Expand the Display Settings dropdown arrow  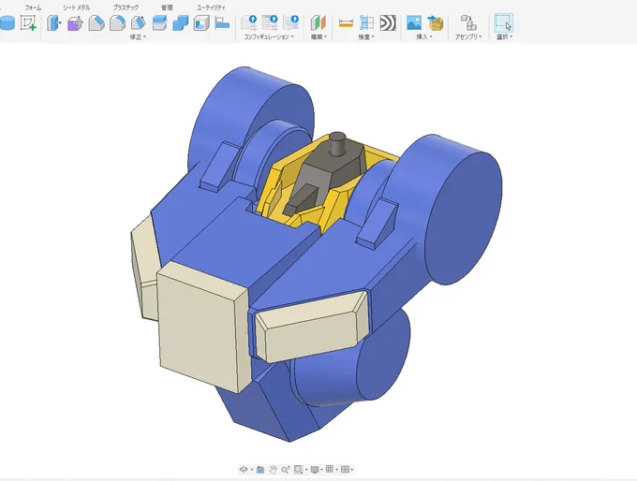[321, 470]
